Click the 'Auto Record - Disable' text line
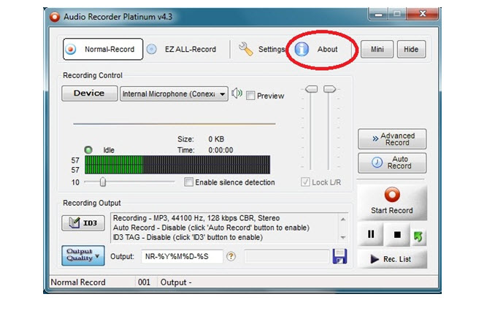 (x=211, y=228)
